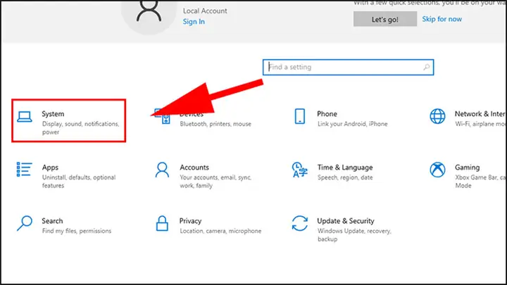Click the Network & Internet globe icon
This screenshot has height=285, width=507.
pyautogui.click(x=437, y=116)
